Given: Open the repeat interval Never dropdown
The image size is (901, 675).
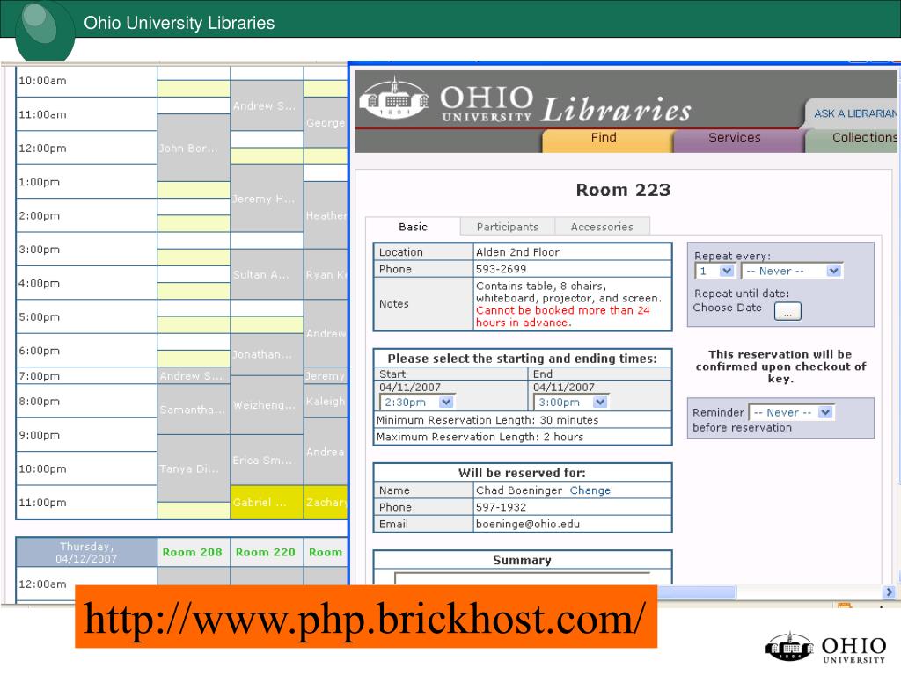Looking at the screenshot, I should [792, 271].
